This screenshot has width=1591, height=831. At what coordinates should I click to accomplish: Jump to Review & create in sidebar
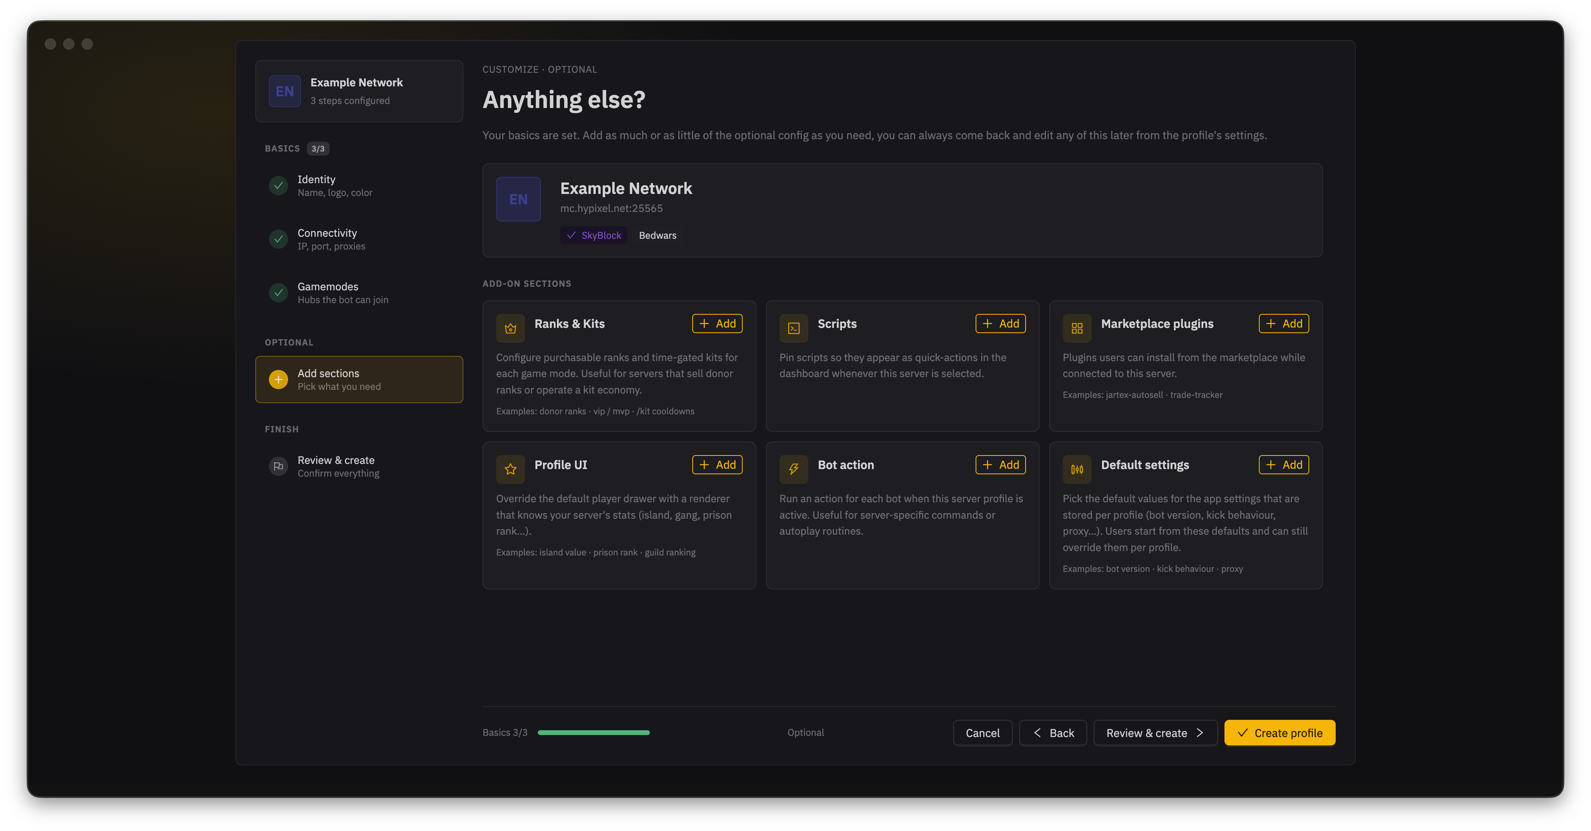(x=359, y=466)
